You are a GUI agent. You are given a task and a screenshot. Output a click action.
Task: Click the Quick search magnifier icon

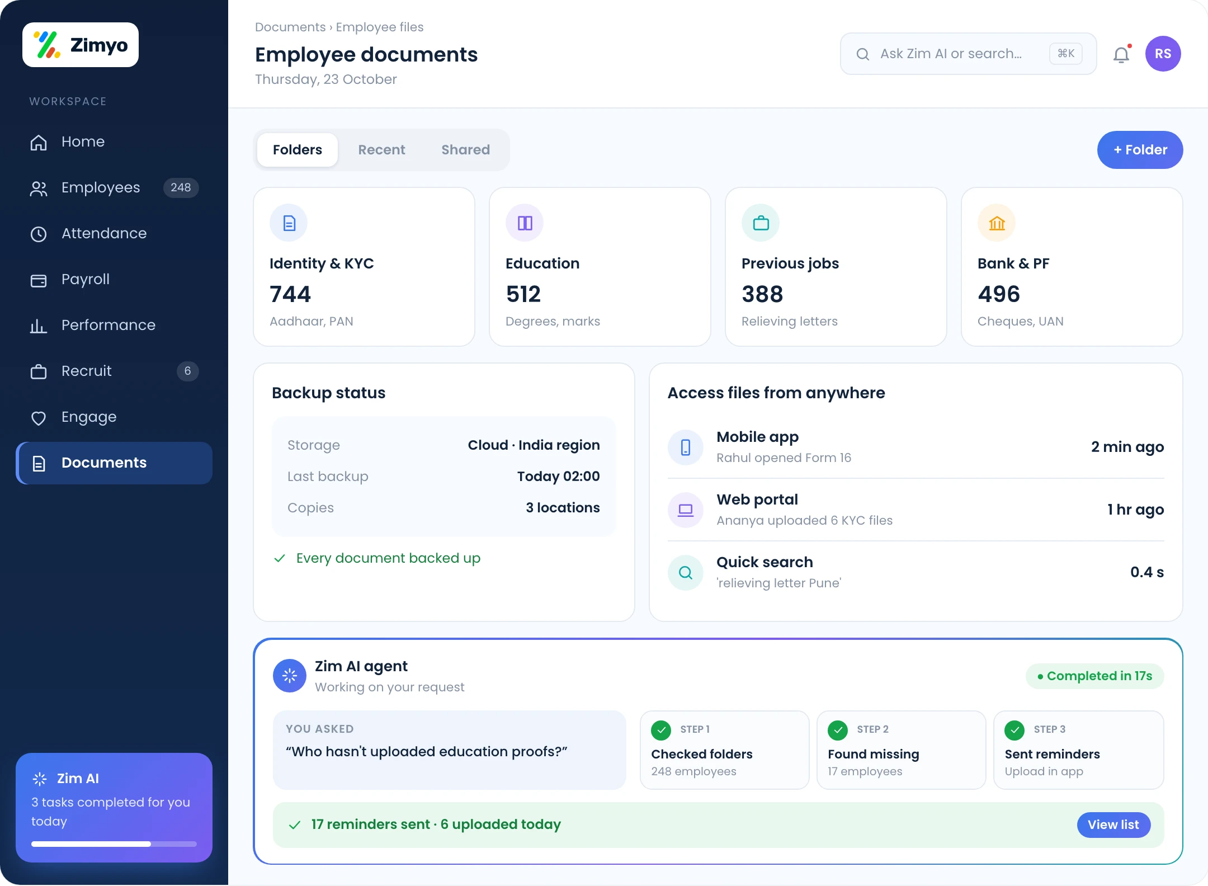click(x=686, y=572)
